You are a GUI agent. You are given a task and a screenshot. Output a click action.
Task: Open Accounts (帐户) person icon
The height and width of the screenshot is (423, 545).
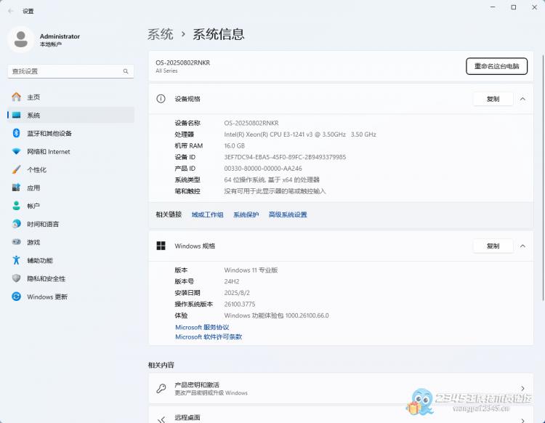tap(16, 206)
